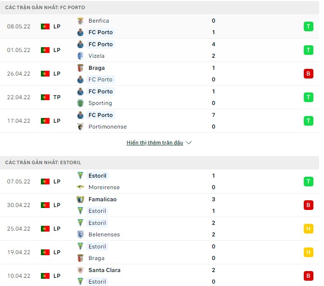This screenshot has height=286, width=324.
Task: Click the Famalicao team crest
Action: click(80, 199)
